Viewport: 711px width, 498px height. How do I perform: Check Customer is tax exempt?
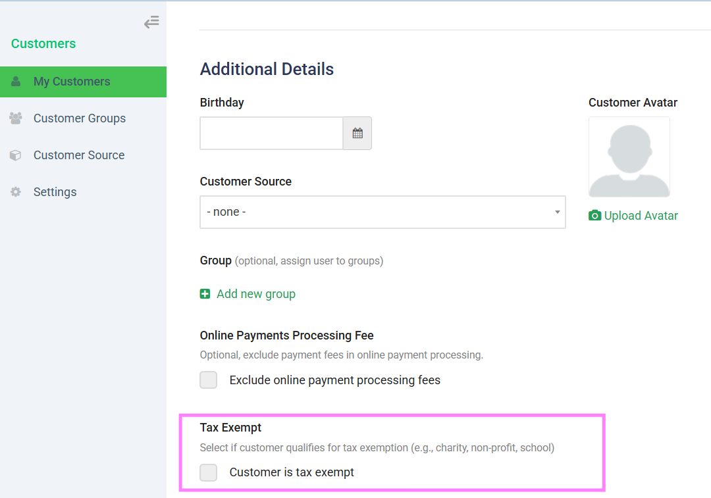click(x=209, y=472)
